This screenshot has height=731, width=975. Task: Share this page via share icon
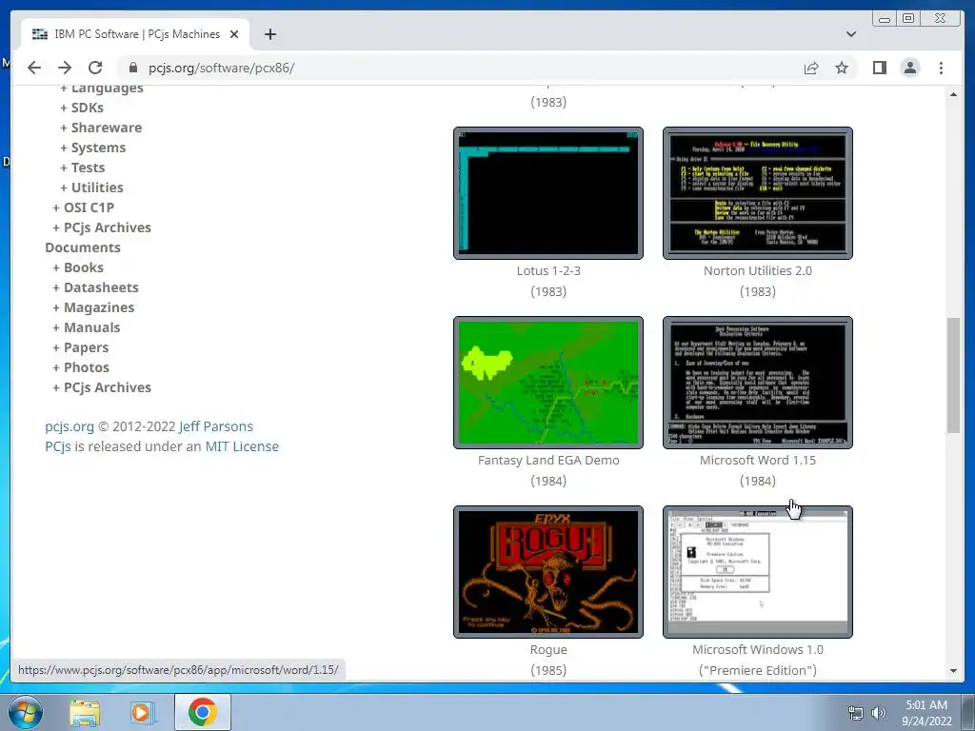pyautogui.click(x=811, y=68)
